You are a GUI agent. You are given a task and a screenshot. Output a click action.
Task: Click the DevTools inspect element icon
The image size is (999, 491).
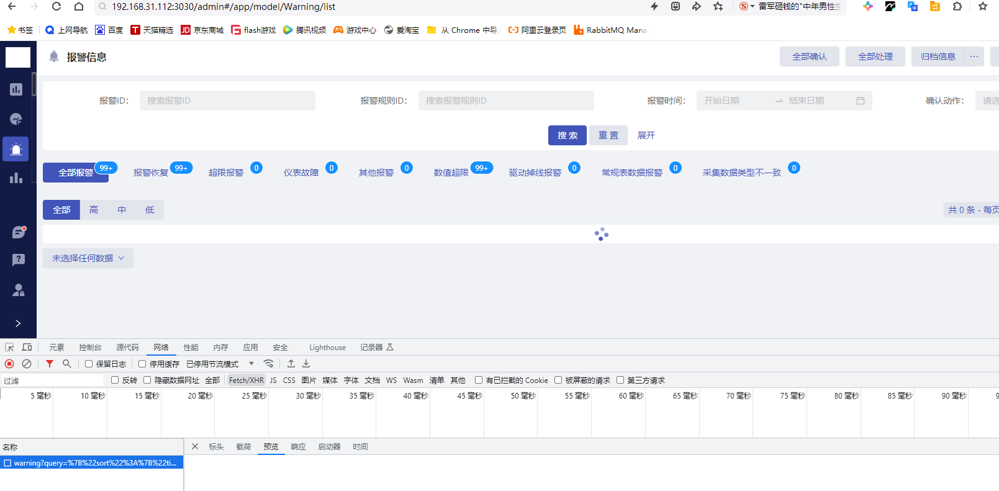pyautogui.click(x=9, y=347)
